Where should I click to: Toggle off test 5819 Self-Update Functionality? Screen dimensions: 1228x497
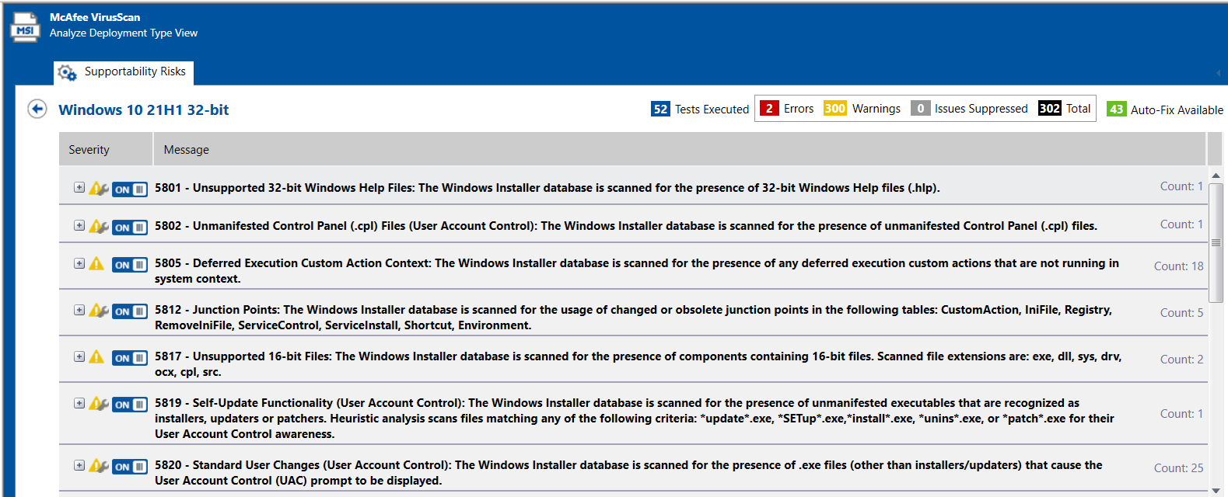click(130, 405)
